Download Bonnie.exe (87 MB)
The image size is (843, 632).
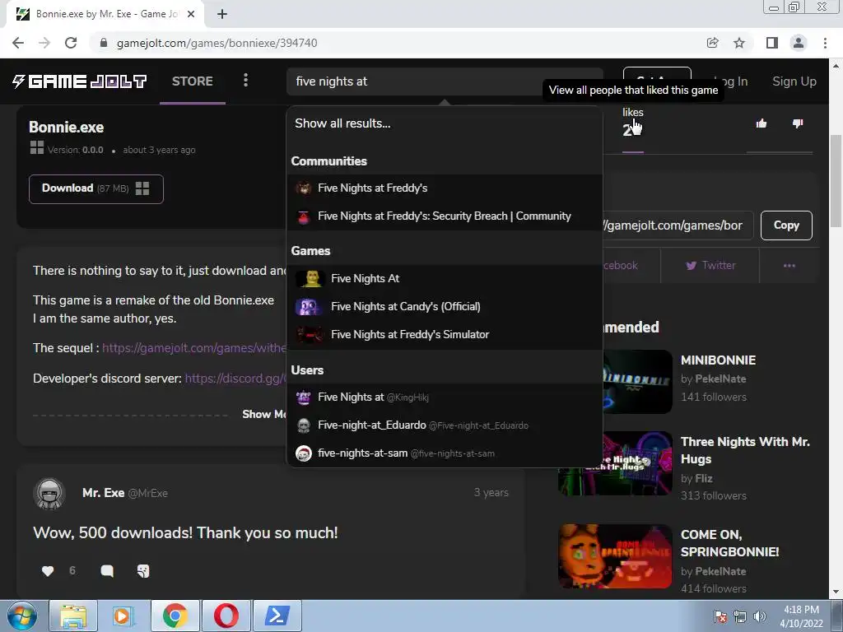96,188
